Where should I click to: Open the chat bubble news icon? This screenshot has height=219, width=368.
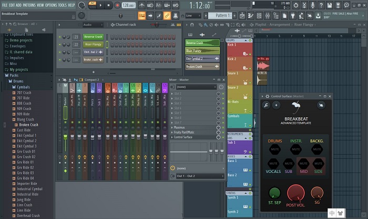click(346, 5)
